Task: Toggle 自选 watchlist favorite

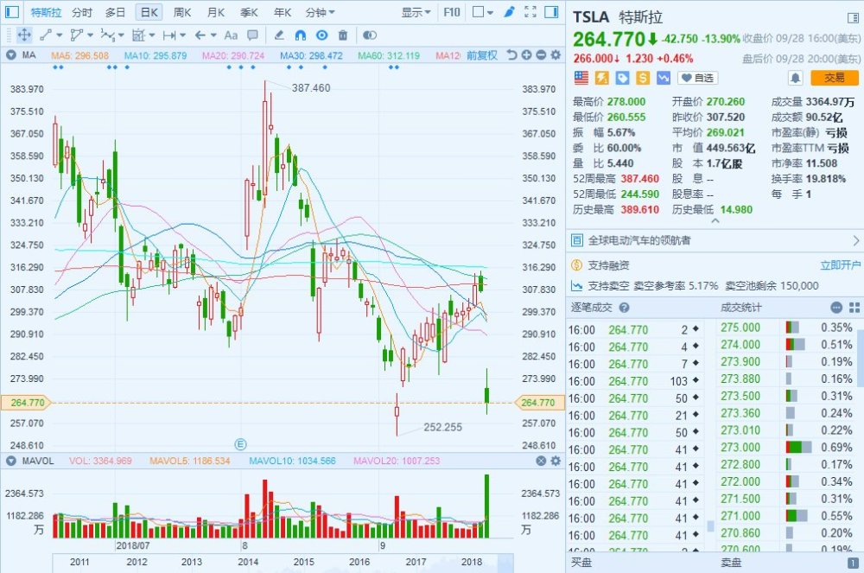Action: [697, 79]
